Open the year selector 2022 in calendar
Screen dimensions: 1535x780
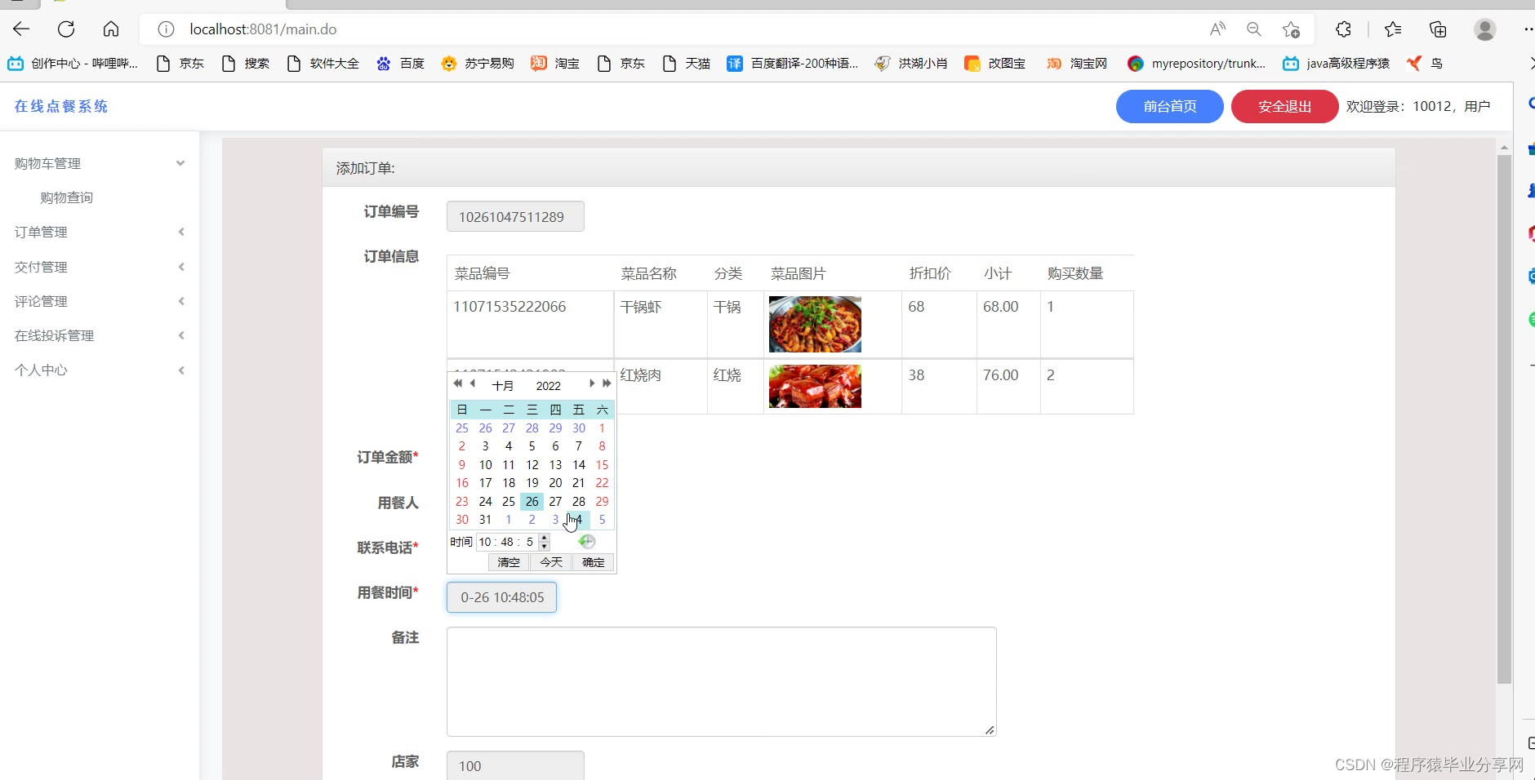click(548, 386)
